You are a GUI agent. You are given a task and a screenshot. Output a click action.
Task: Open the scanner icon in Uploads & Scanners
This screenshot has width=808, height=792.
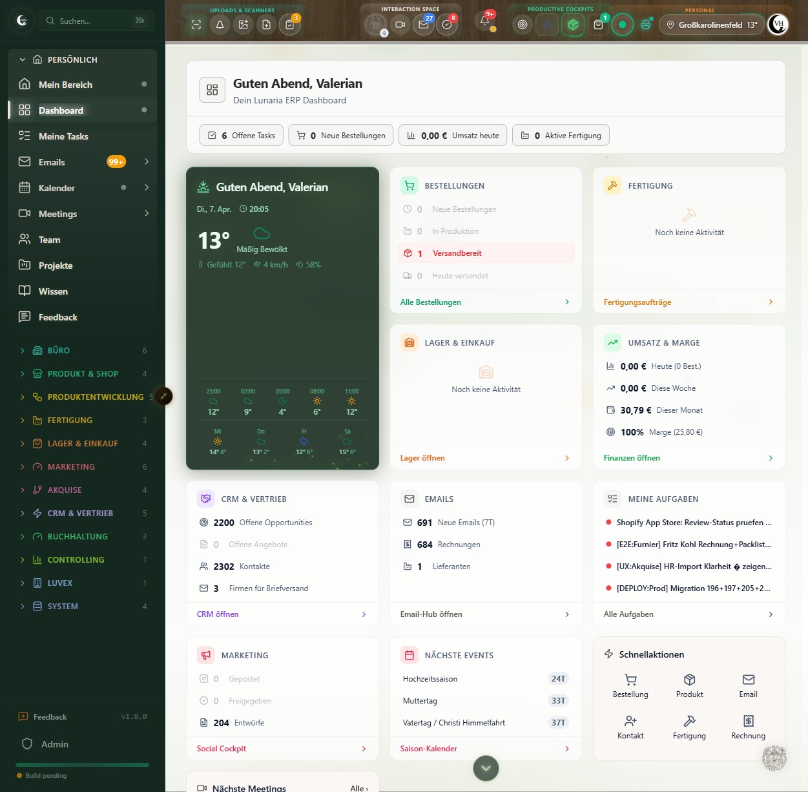point(196,25)
